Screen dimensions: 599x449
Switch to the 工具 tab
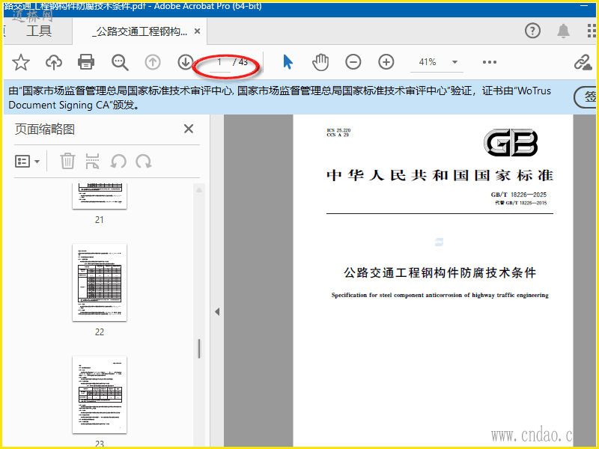pos(39,31)
